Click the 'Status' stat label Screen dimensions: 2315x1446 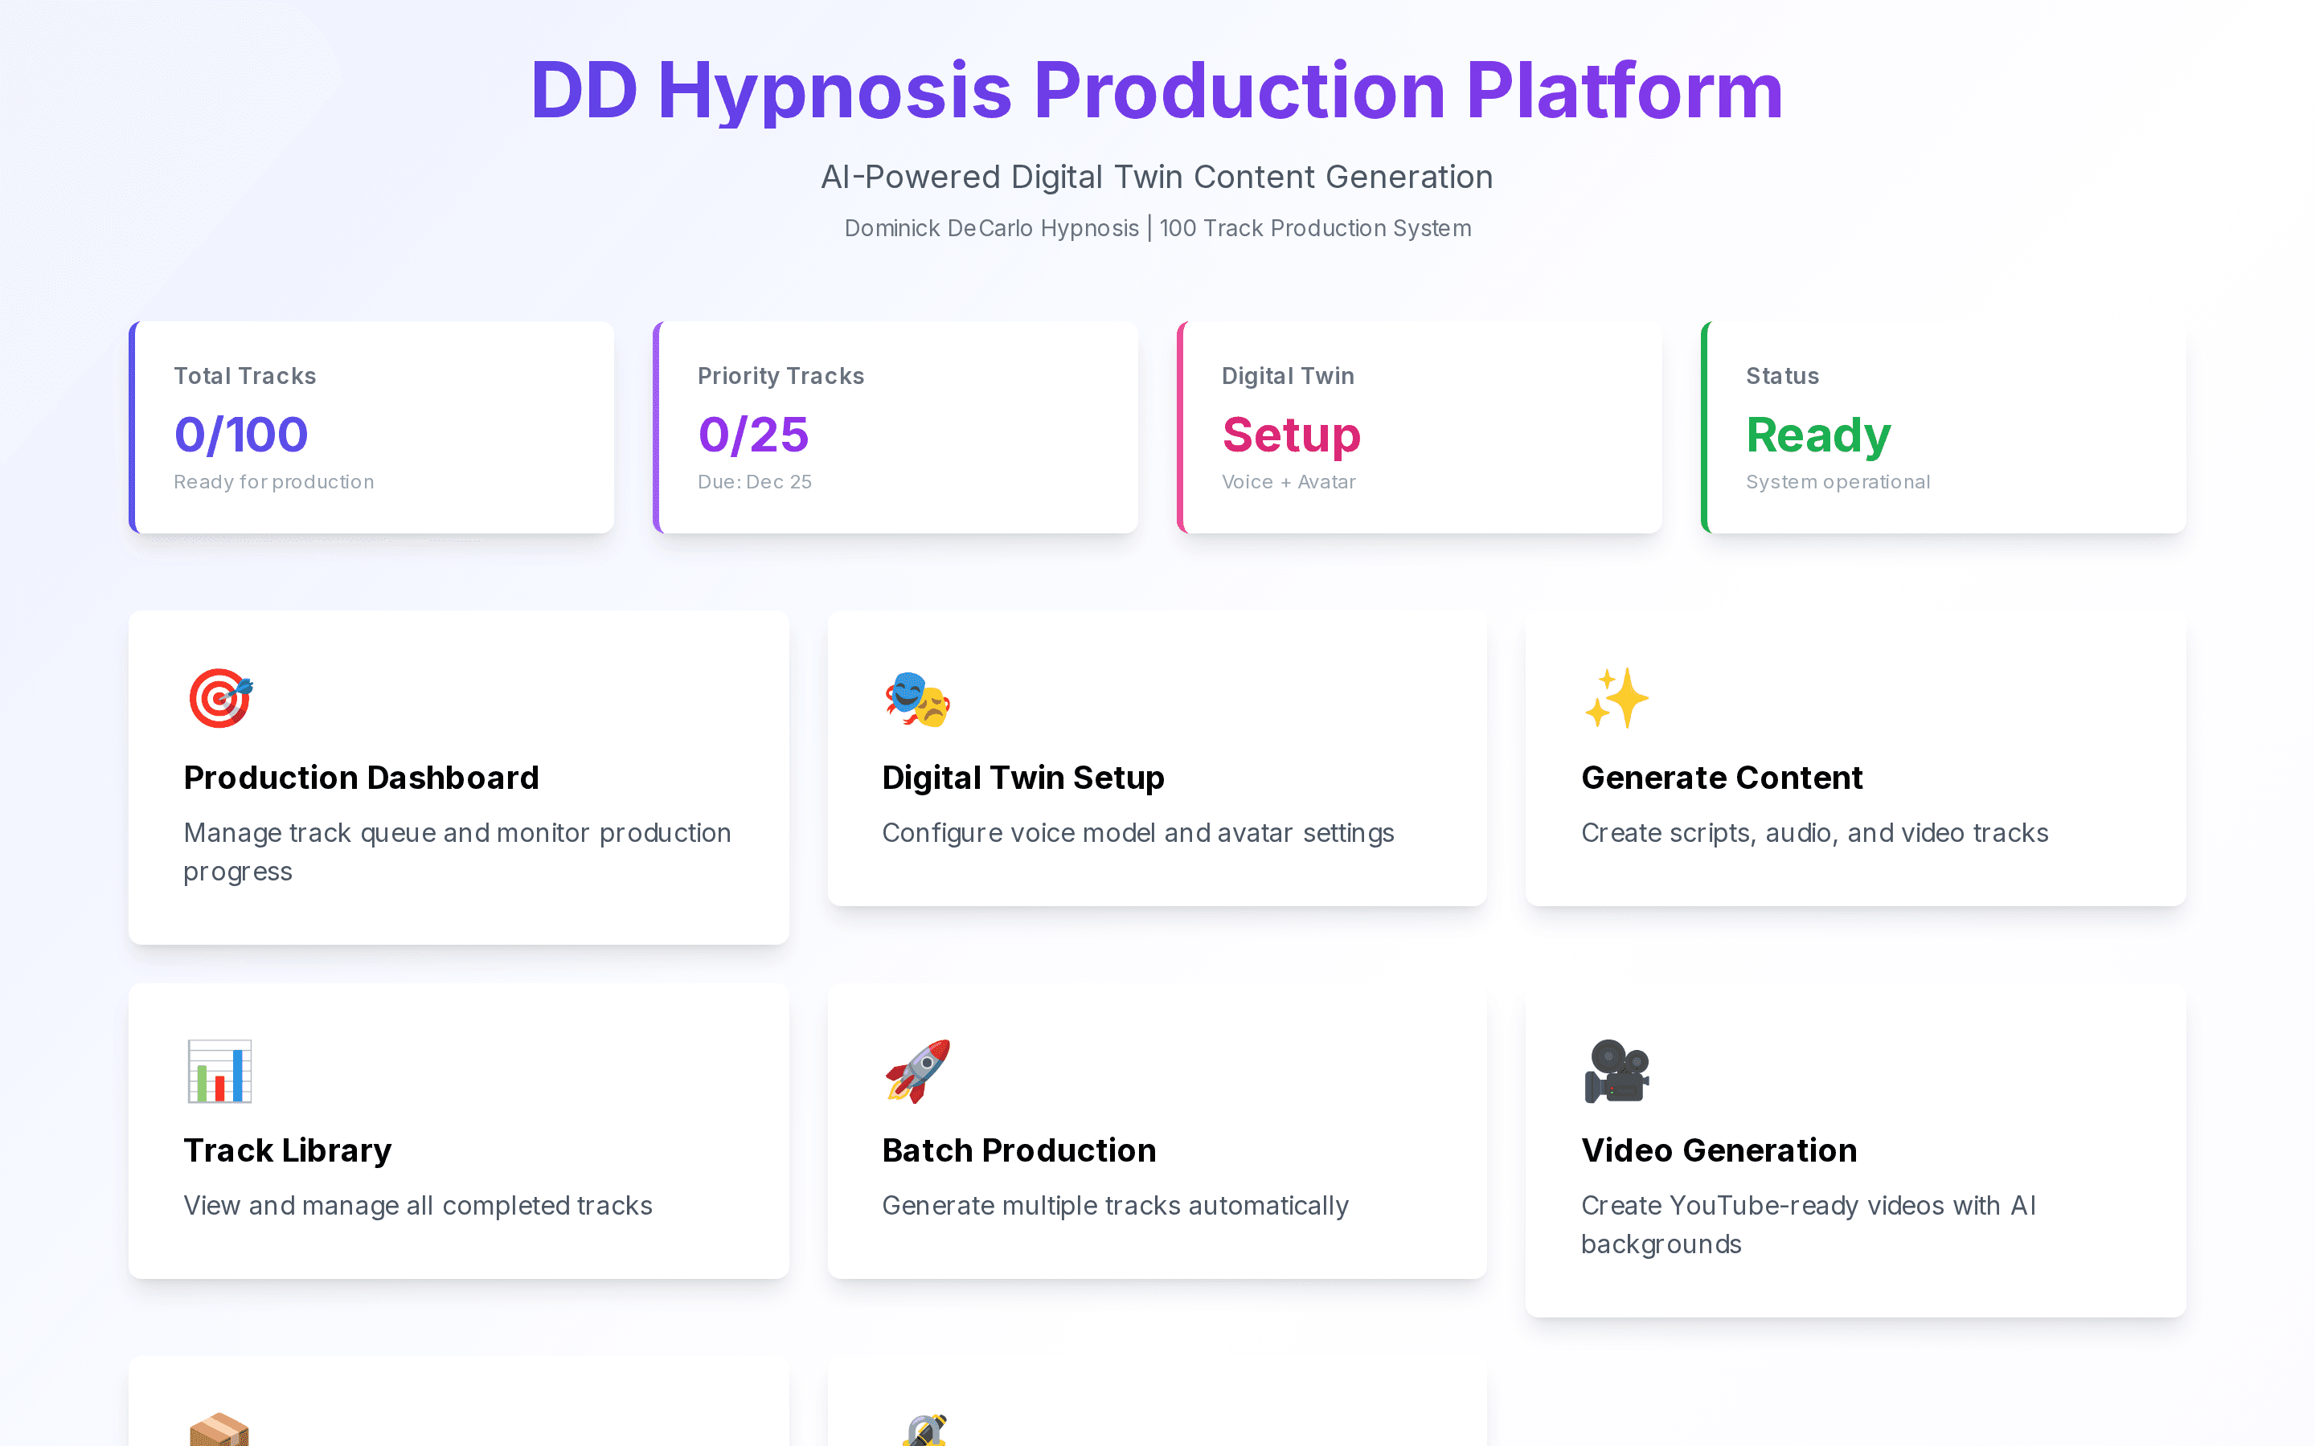click(x=1782, y=376)
